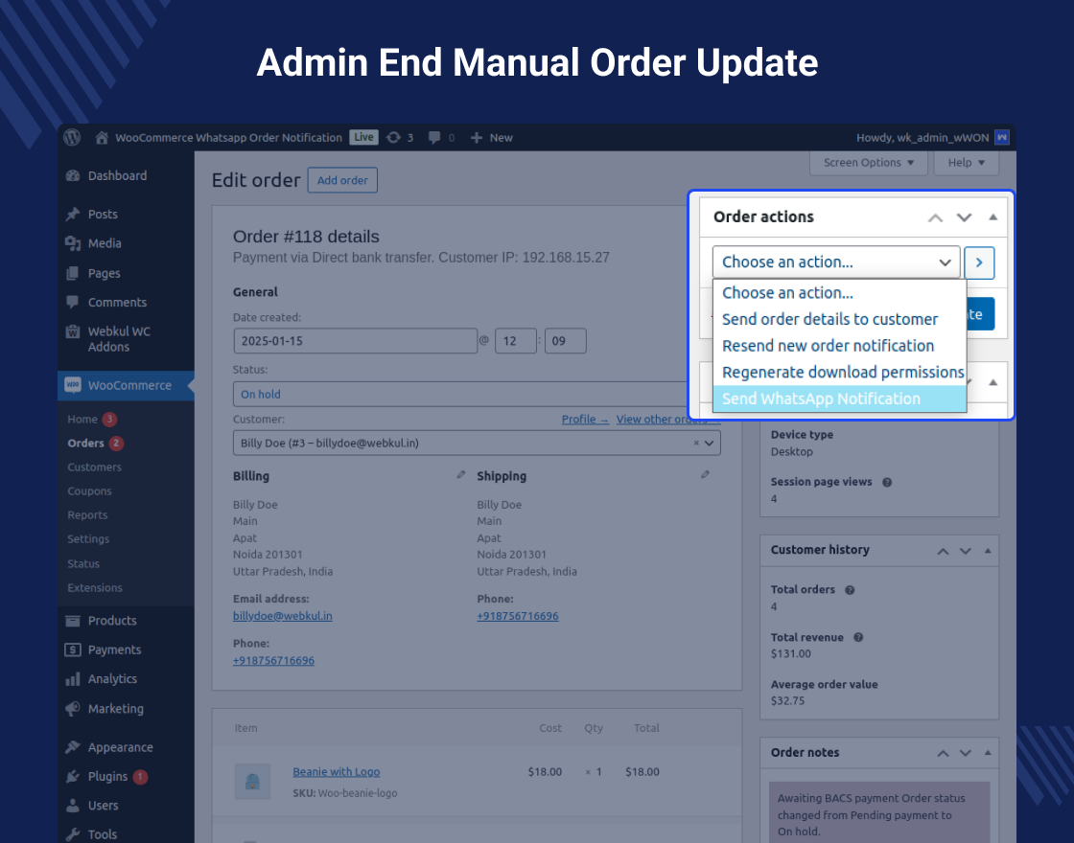Image resolution: width=1074 pixels, height=843 pixels.
Task: Expand the Screen Options panel
Action: (868, 163)
